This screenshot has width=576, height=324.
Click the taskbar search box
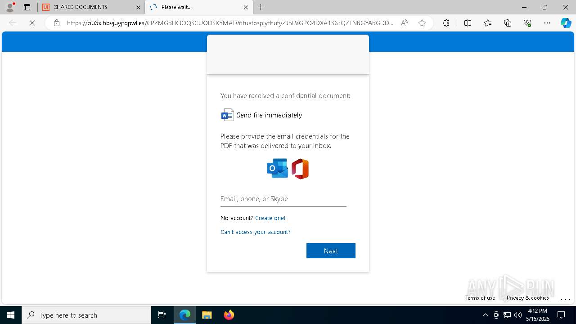tap(86, 315)
